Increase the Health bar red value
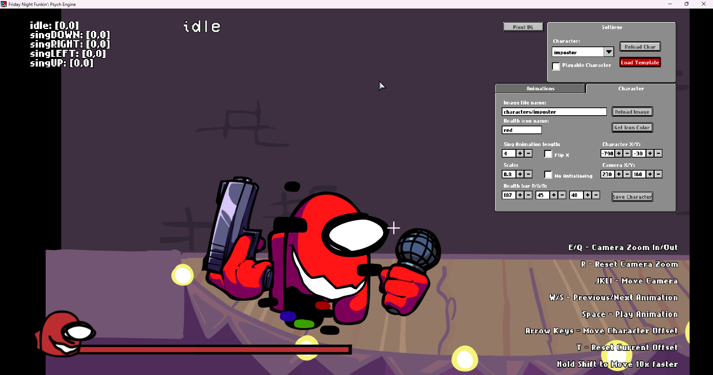The height and width of the screenshot is (375, 713). point(520,195)
